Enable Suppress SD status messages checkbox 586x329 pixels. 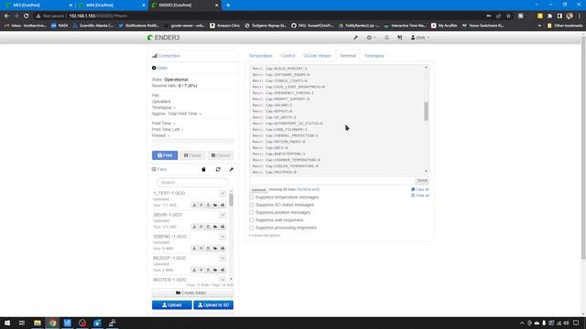click(x=252, y=205)
